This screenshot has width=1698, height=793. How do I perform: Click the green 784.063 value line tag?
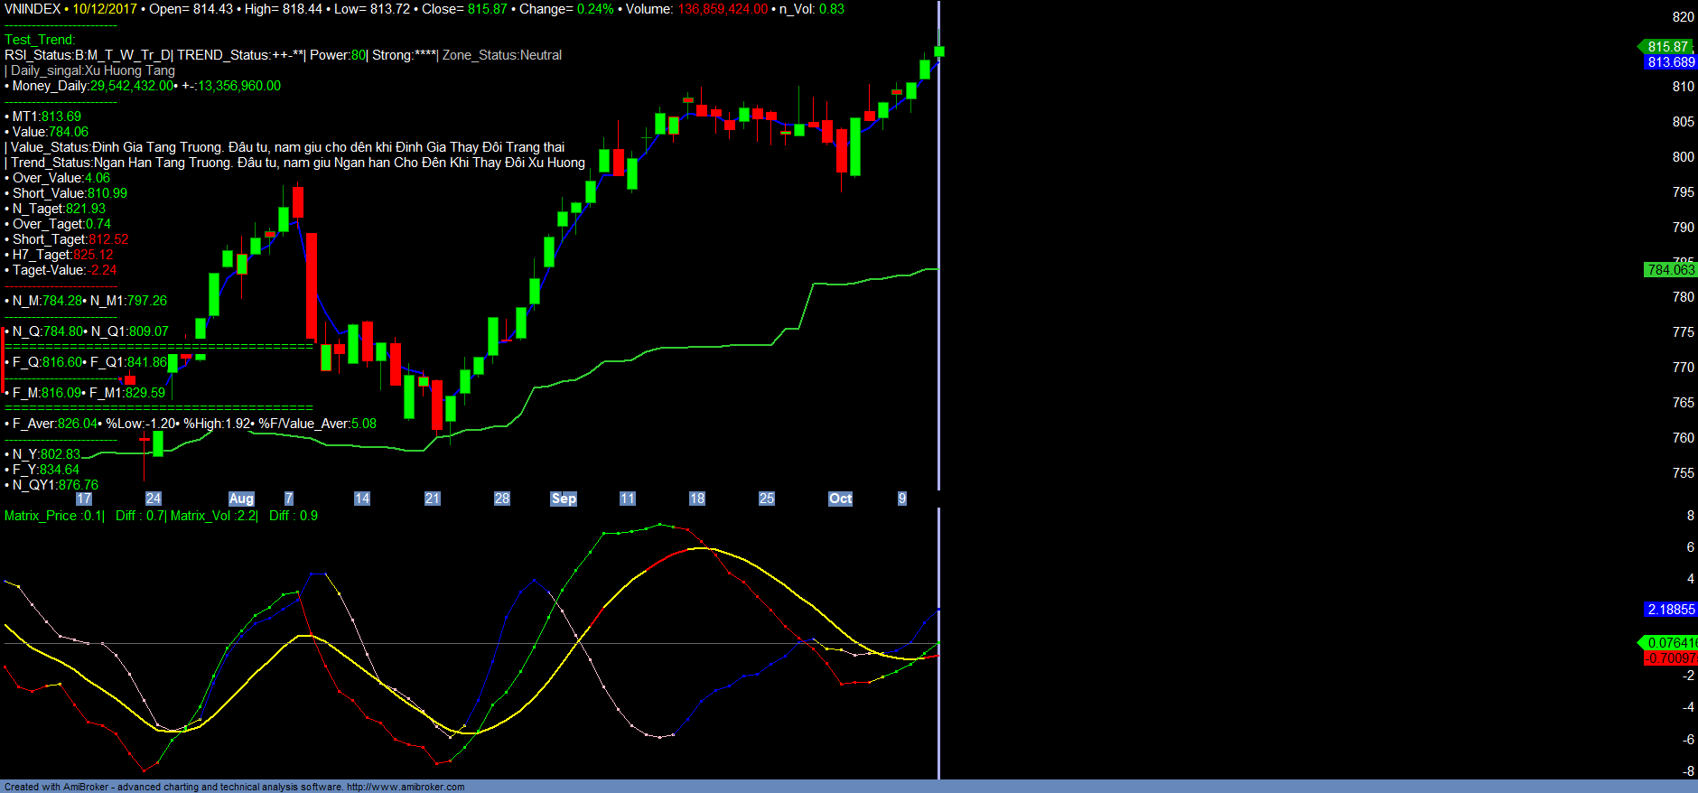(1670, 270)
